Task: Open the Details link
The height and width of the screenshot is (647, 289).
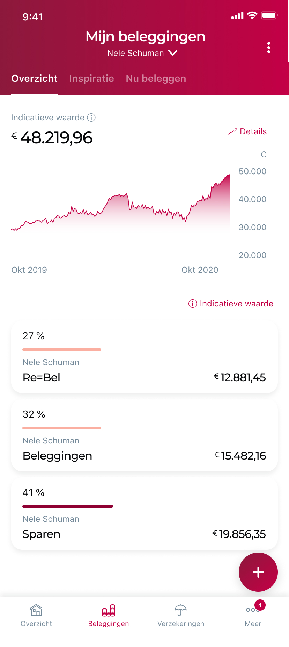Action: coord(253,132)
